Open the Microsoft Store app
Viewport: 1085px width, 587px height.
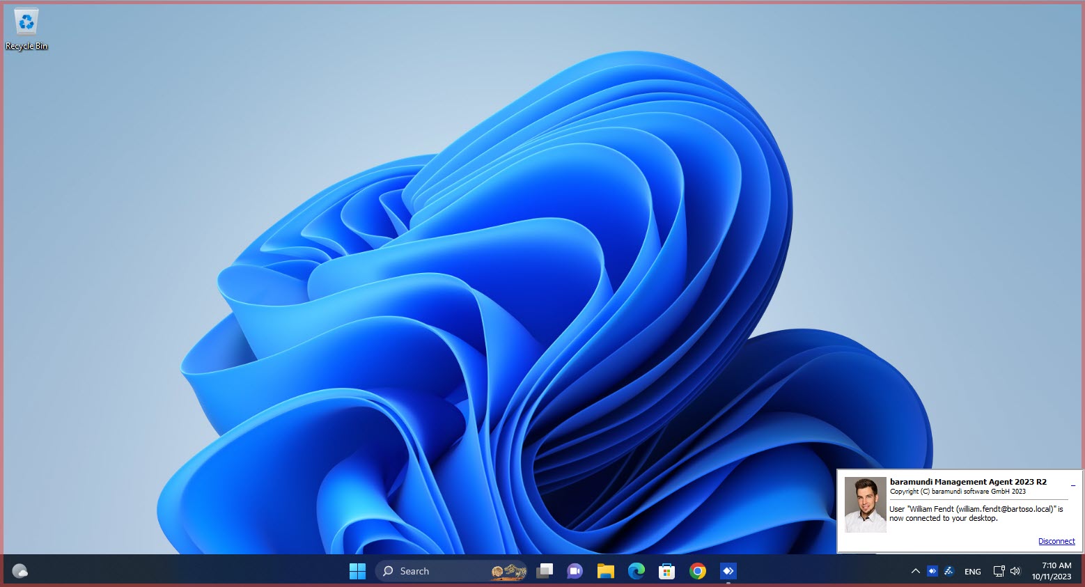667,571
